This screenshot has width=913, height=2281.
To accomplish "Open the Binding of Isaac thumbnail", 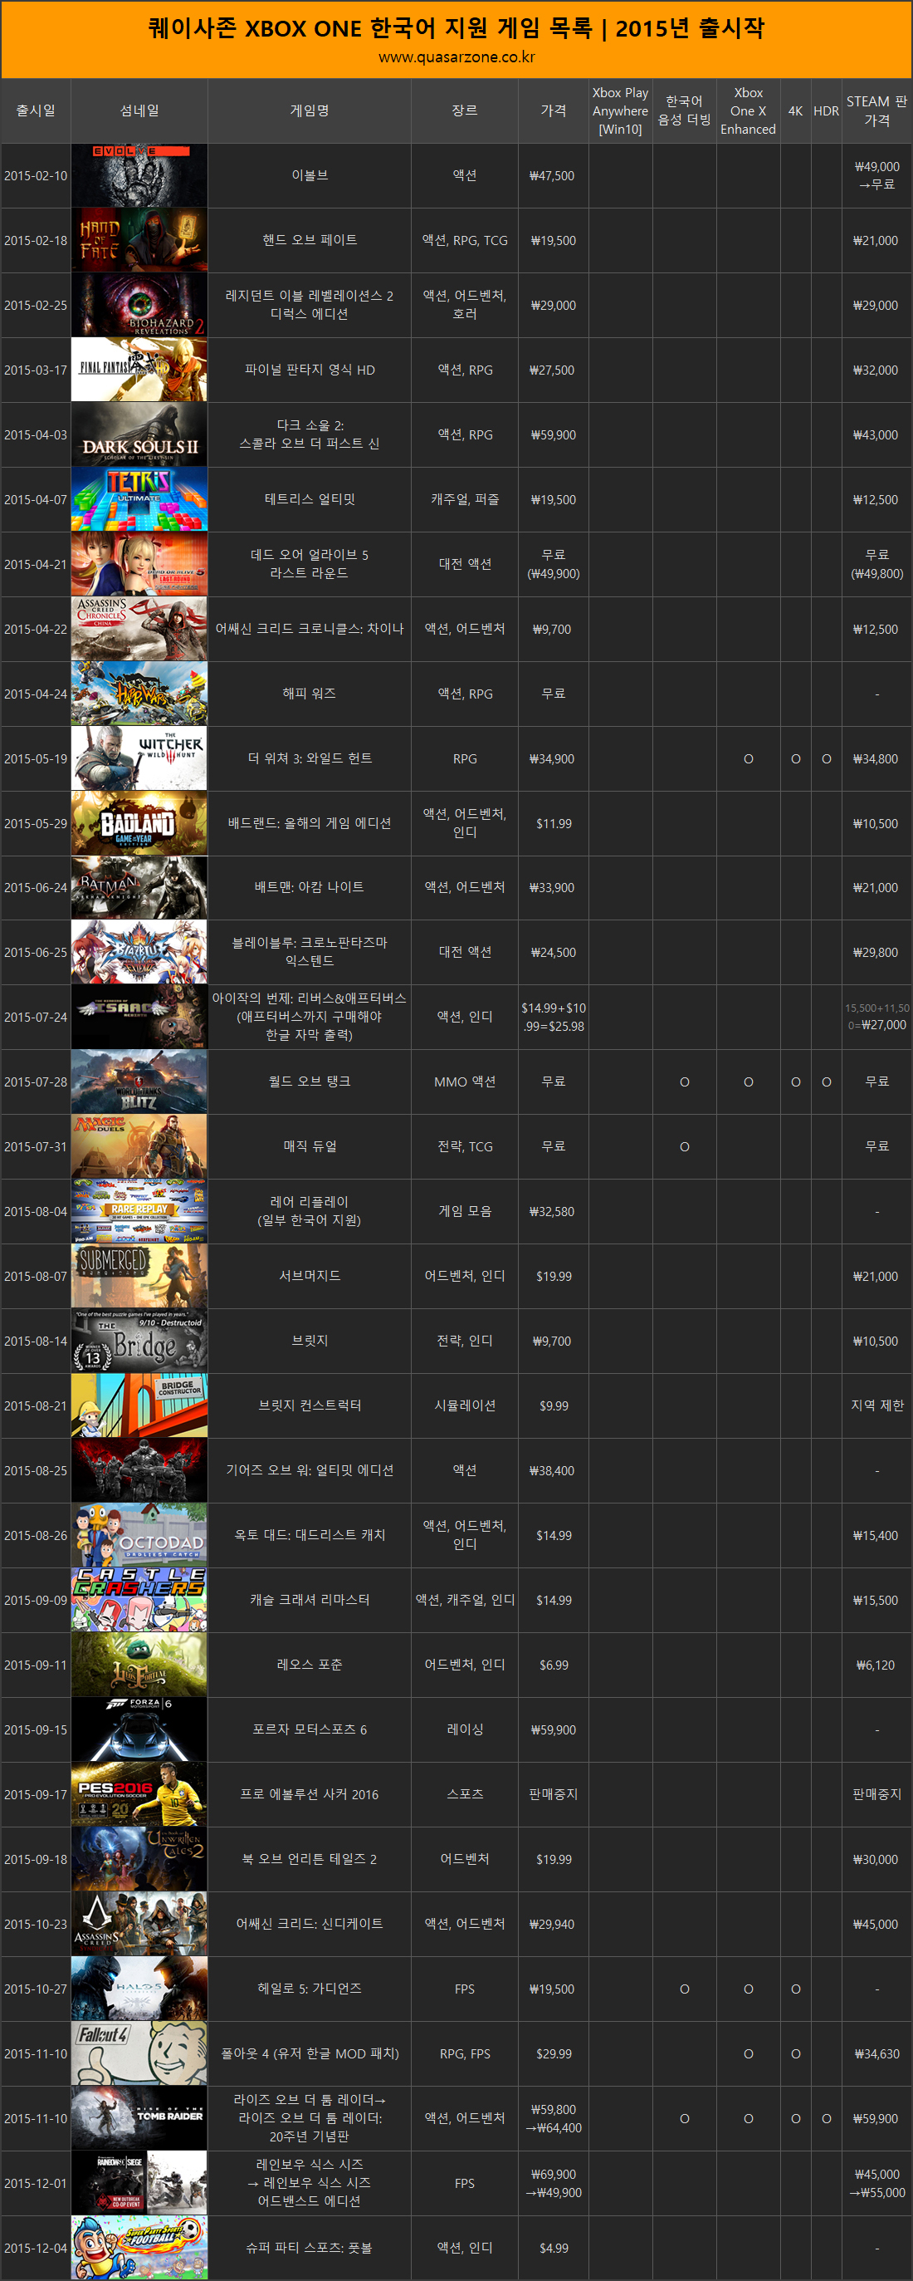I will 139,1017.
